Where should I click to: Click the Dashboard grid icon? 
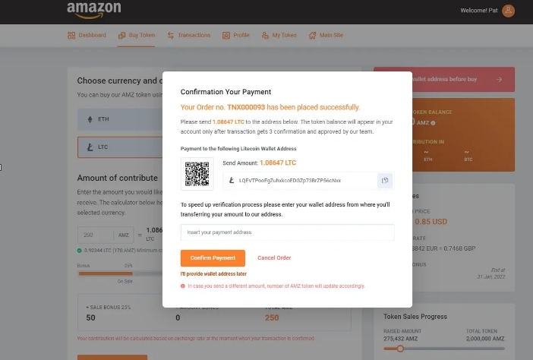[71, 36]
